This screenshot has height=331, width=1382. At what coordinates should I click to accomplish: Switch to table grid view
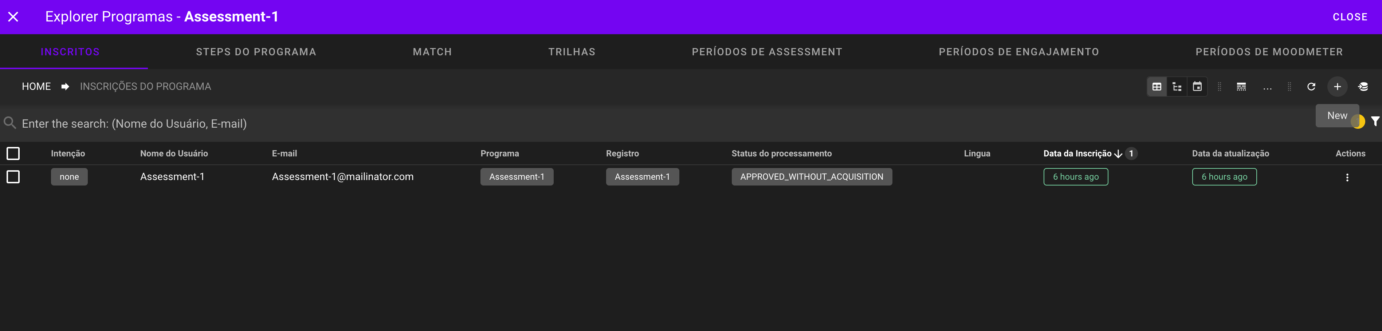pyautogui.click(x=1157, y=87)
